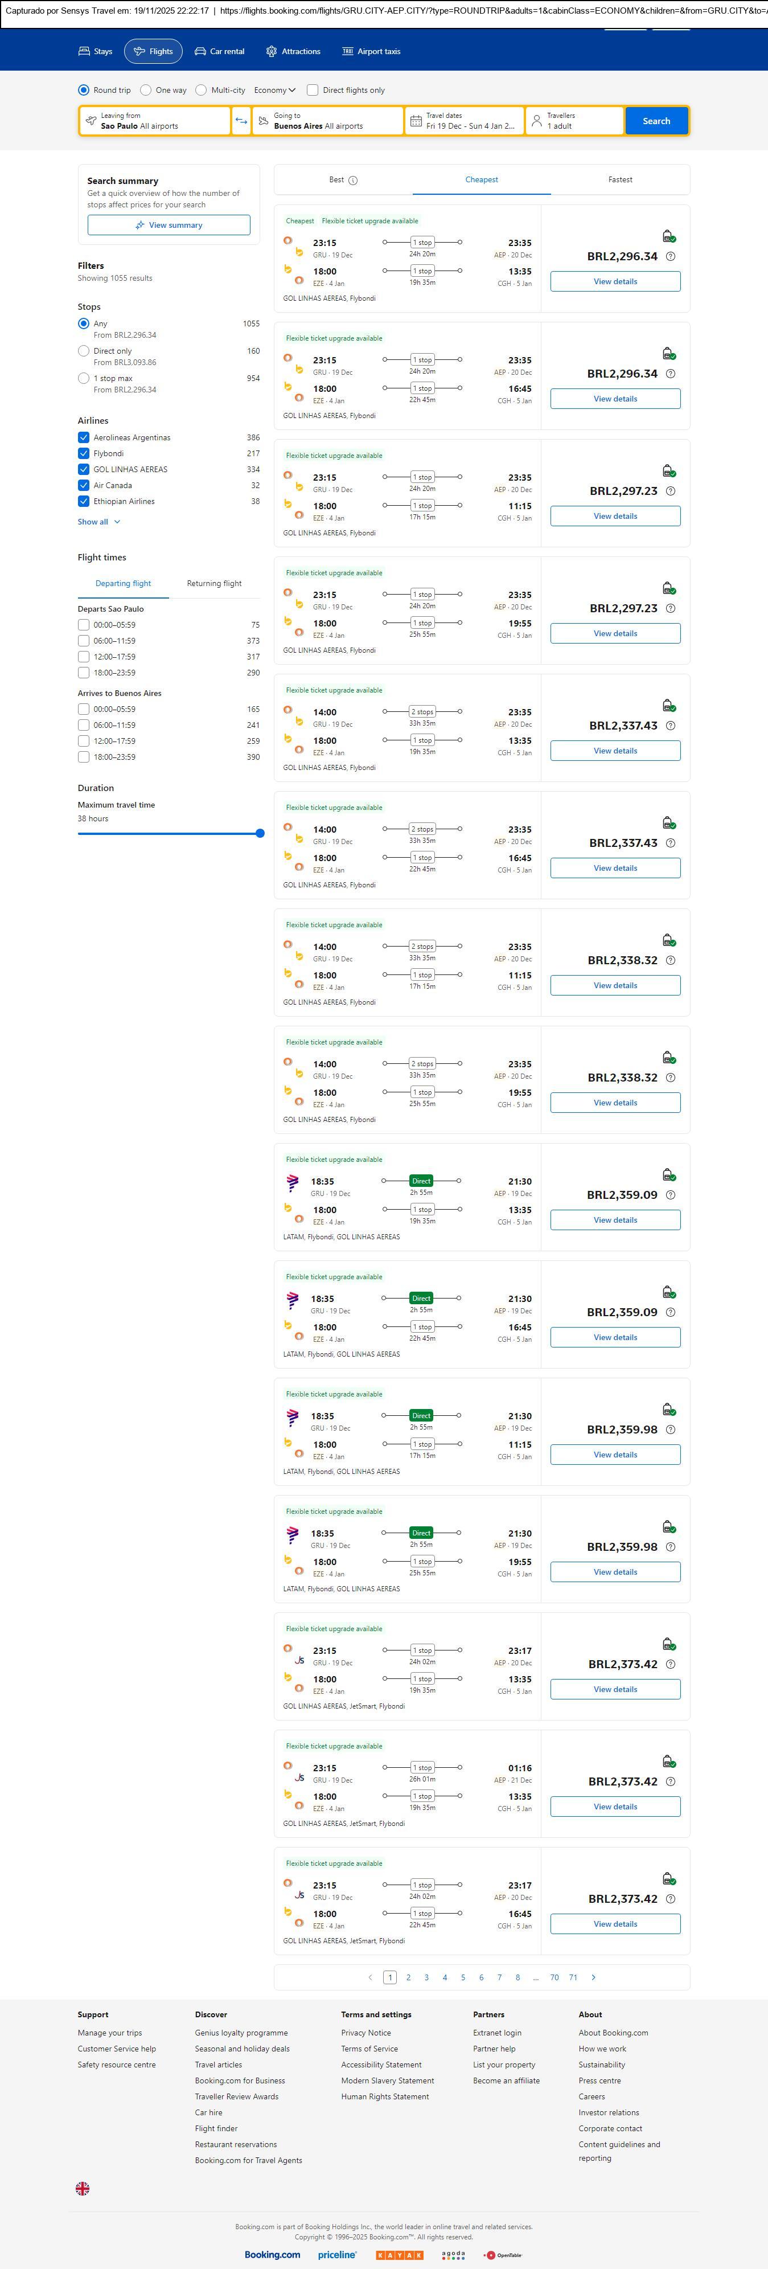Open the Economy cabin class dropdown
768x2269 pixels.
[x=274, y=90]
